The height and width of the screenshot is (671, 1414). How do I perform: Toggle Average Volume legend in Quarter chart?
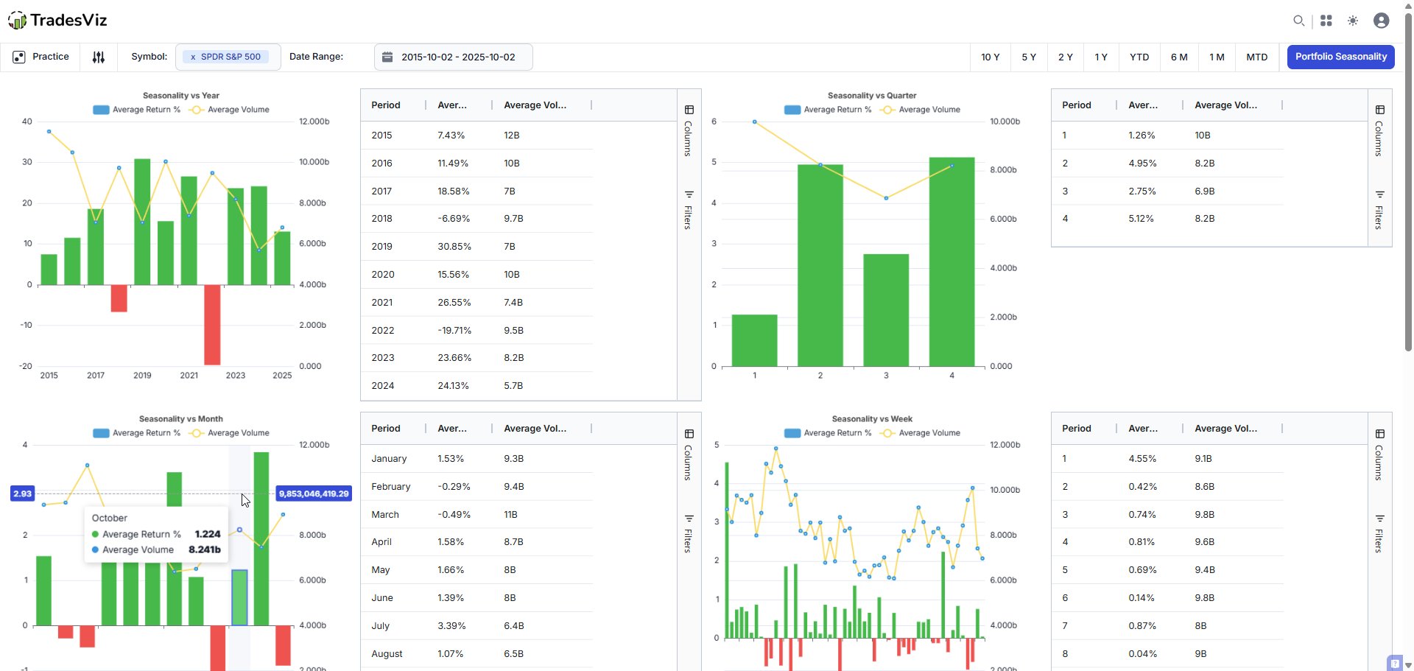click(x=921, y=110)
